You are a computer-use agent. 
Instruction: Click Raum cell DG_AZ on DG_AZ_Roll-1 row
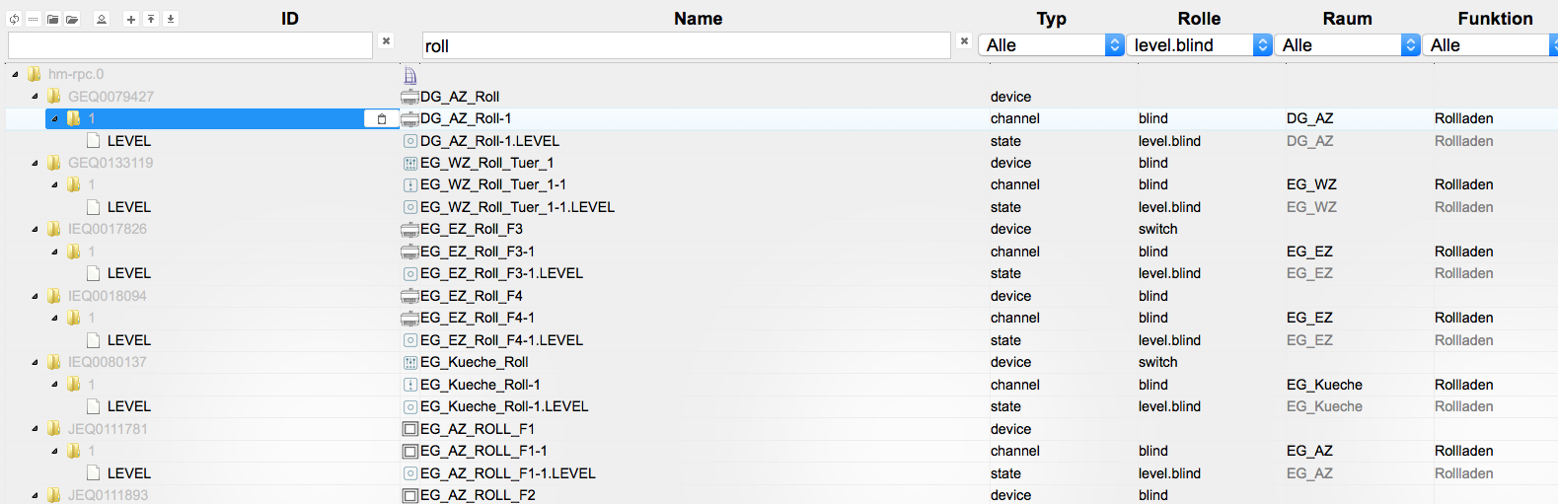(x=1309, y=118)
